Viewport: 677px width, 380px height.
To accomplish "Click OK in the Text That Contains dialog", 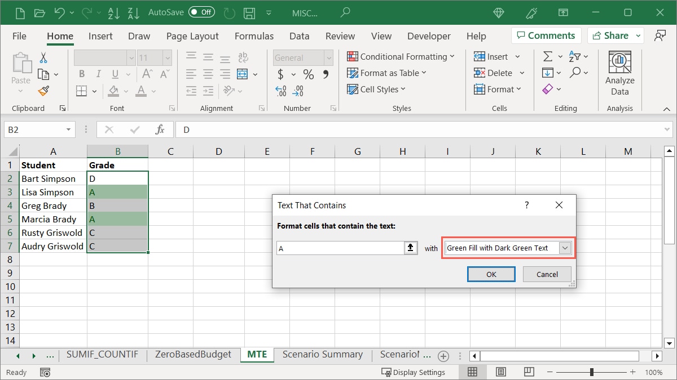I will (491, 274).
